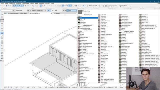Select the Line tool in toolbox
The height and width of the screenshot is (90, 160).
pos(2,36)
